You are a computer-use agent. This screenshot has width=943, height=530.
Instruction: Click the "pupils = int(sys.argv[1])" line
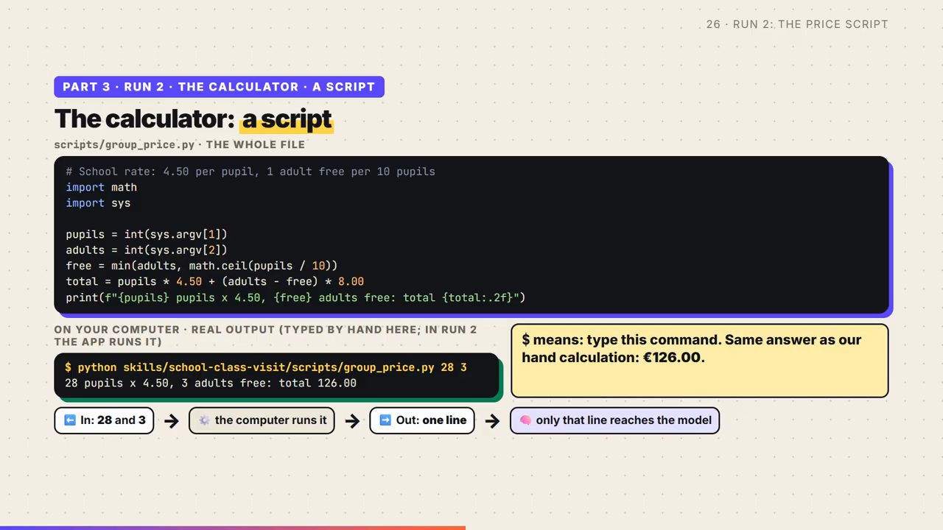pos(147,234)
